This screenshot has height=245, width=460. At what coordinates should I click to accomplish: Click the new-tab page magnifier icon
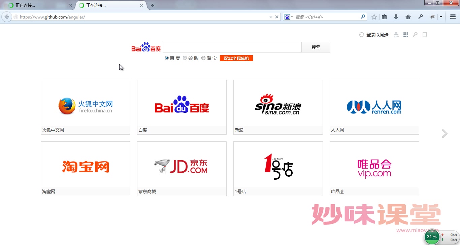(415, 35)
